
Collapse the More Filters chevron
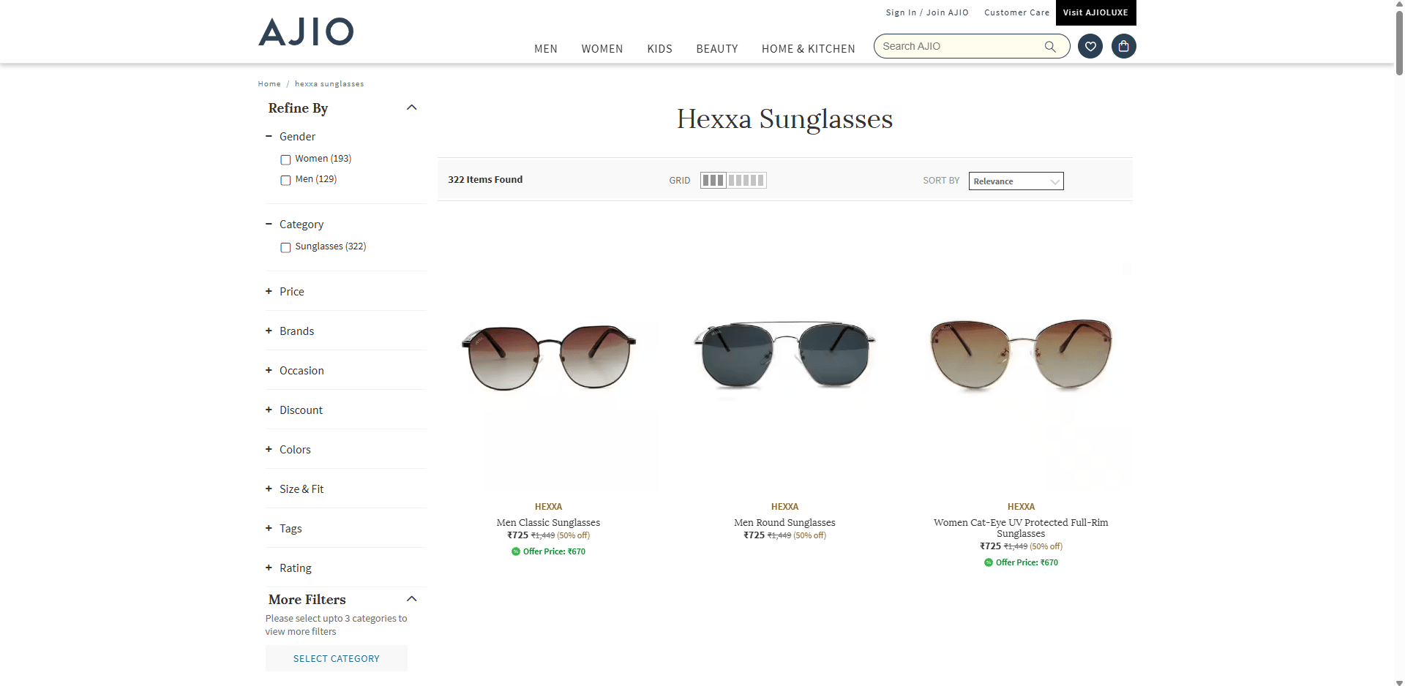[411, 600]
